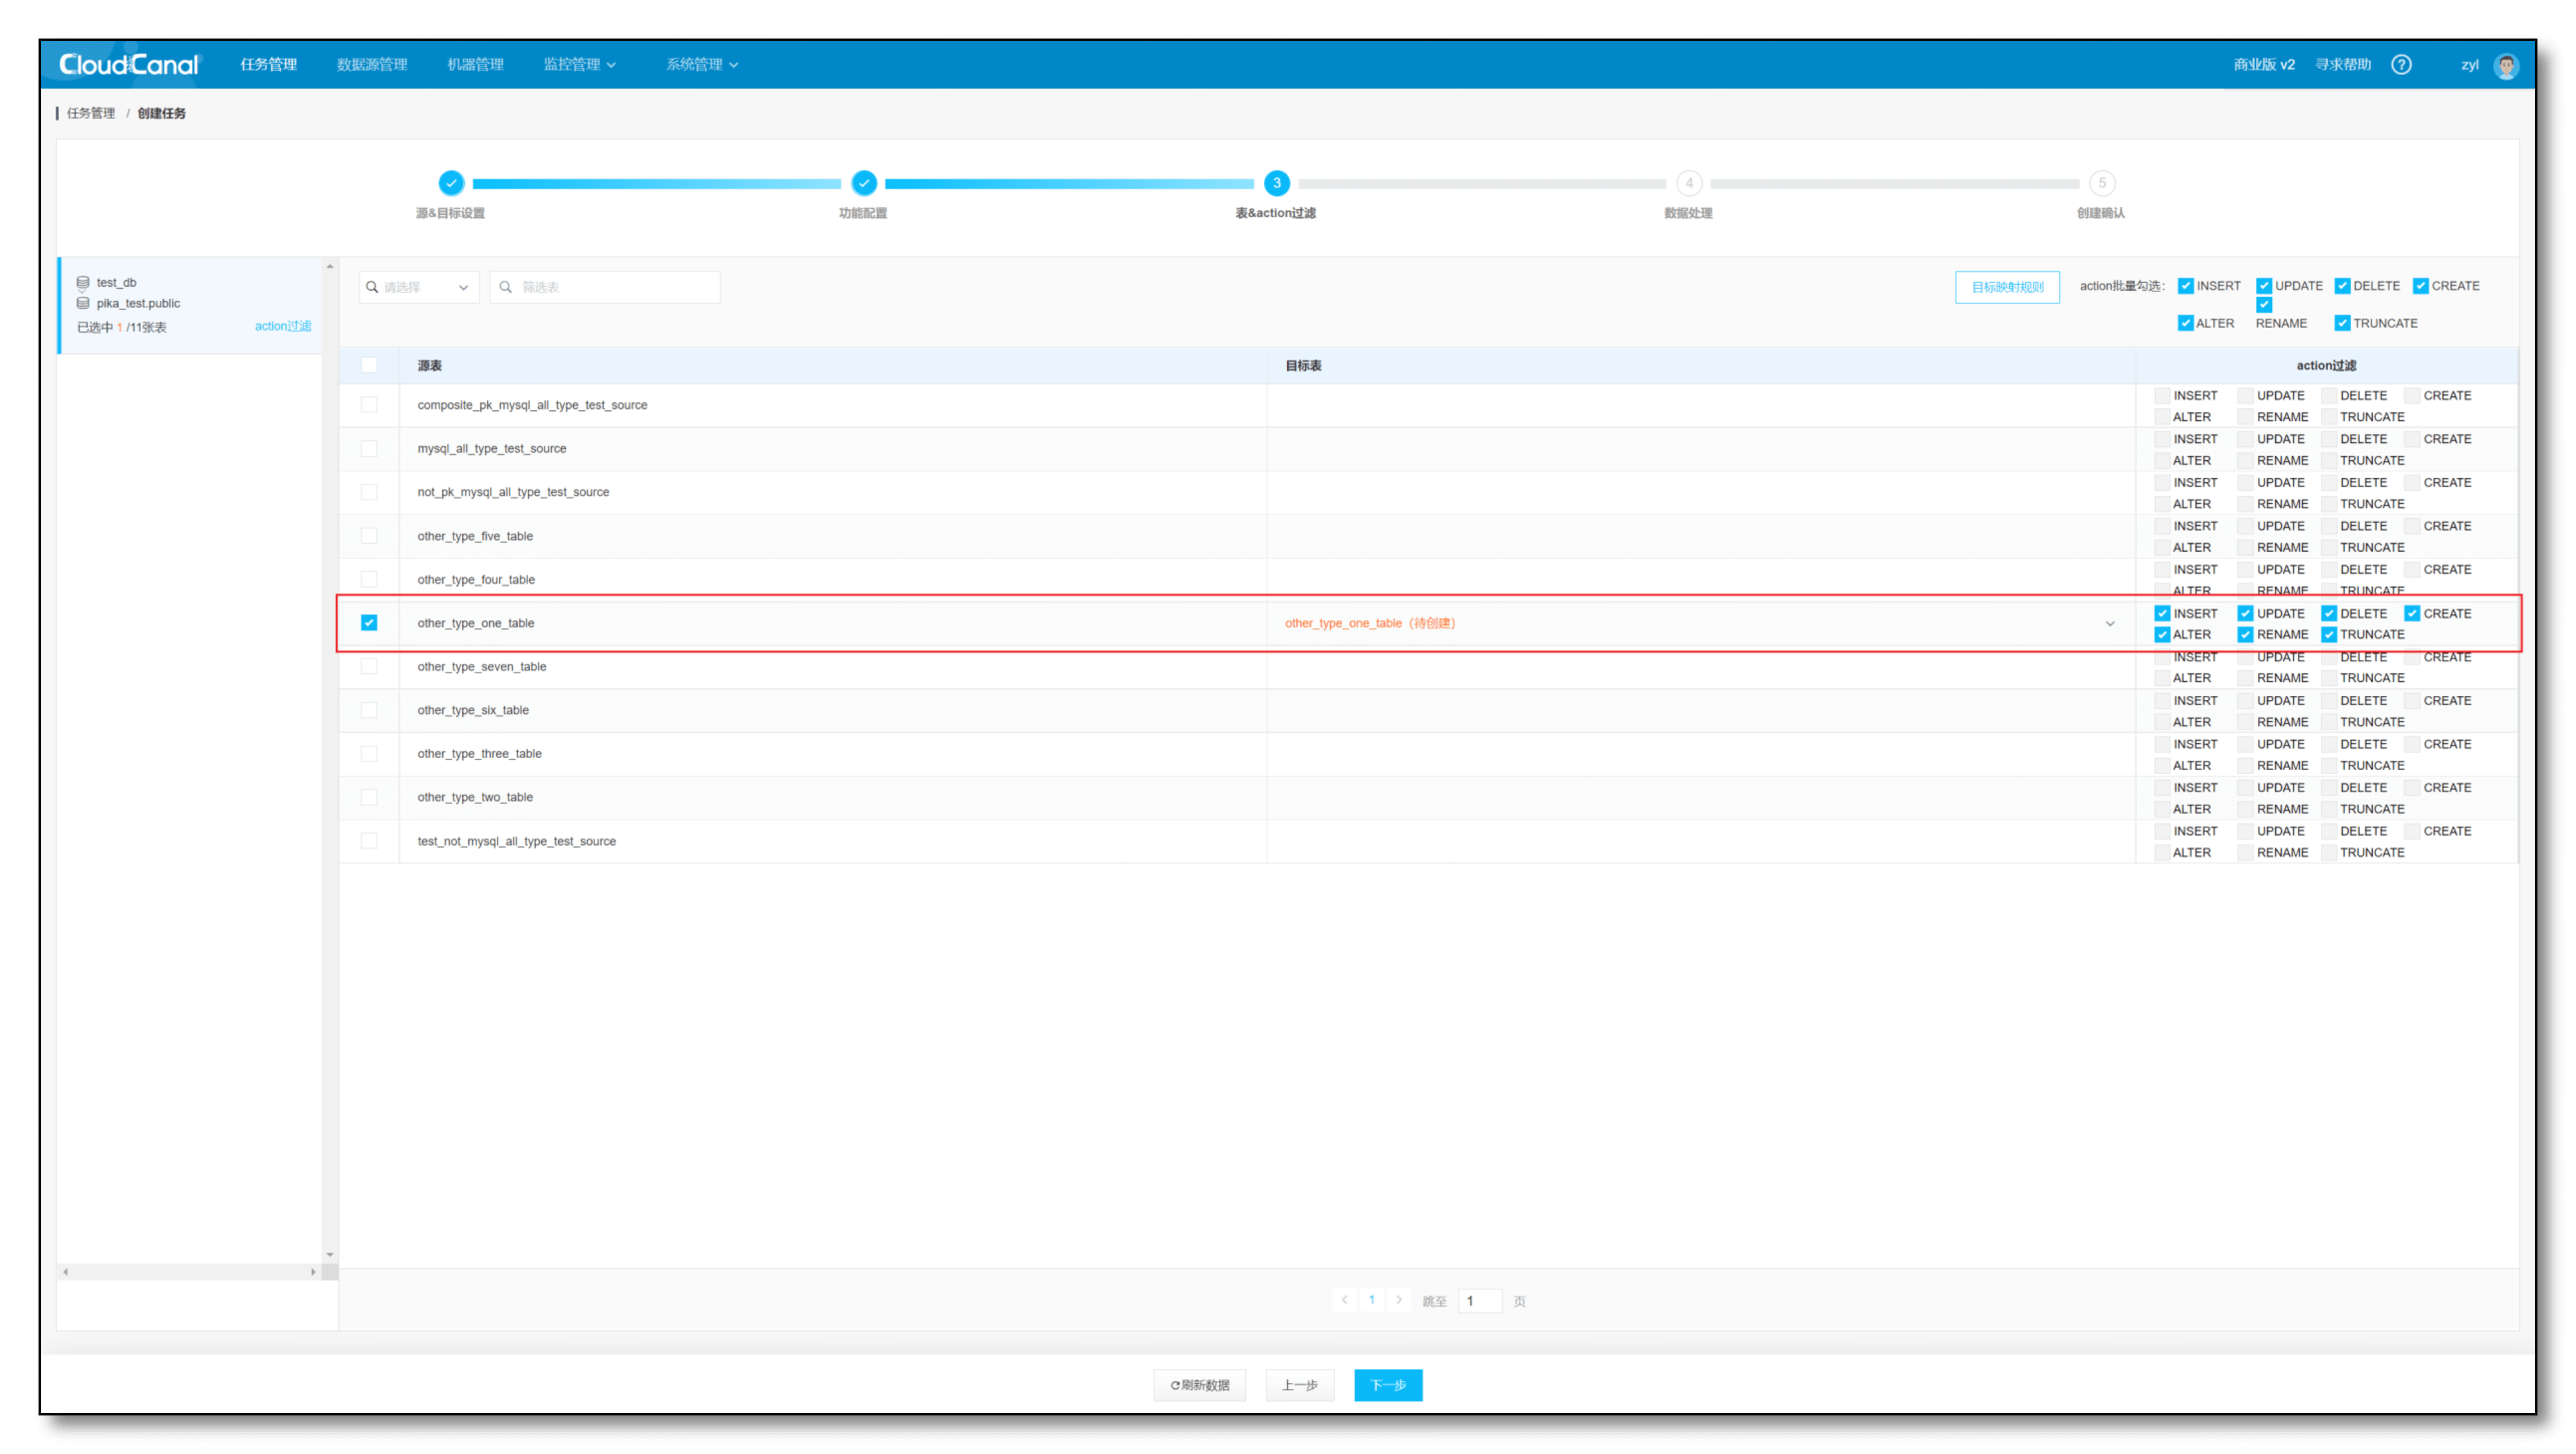2576x1454 pixels.
Task: Check other_type_five_table row checkbox
Action: coord(369,535)
